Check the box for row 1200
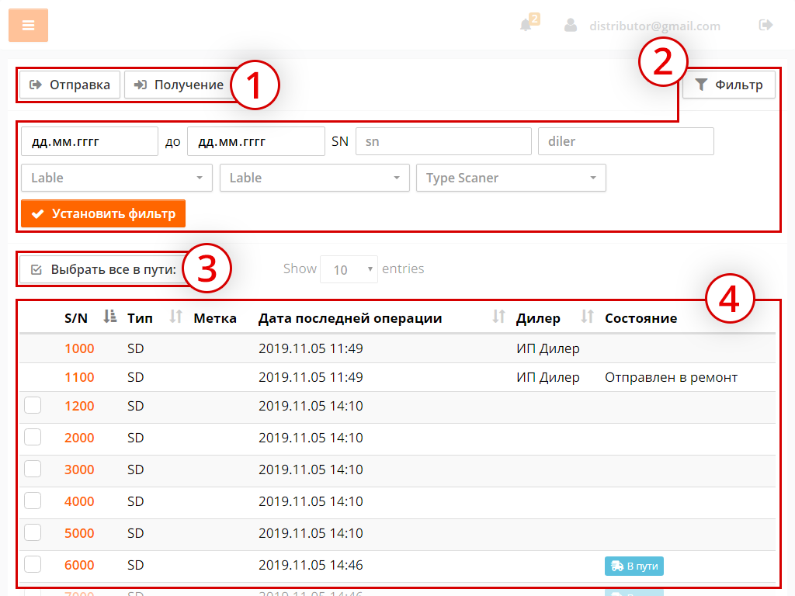Viewport: 795px width, 596px height. point(33,405)
